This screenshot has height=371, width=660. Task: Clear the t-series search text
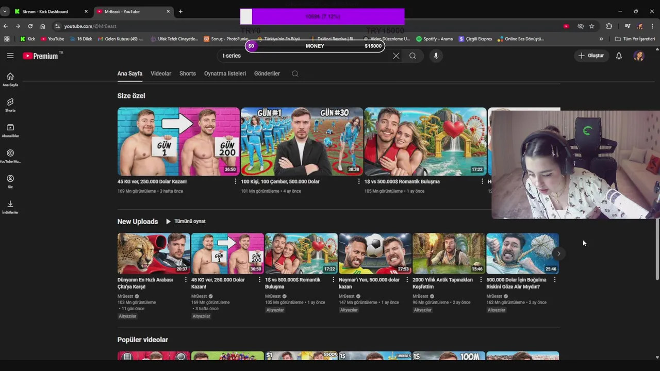396,56
